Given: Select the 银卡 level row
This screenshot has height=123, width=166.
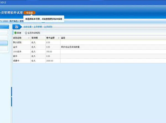Looking at the screenshot, I should (x=89, y=56).
